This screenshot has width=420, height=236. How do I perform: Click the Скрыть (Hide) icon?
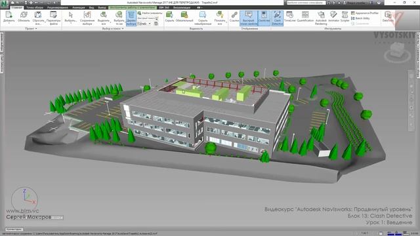pos(169,14)
